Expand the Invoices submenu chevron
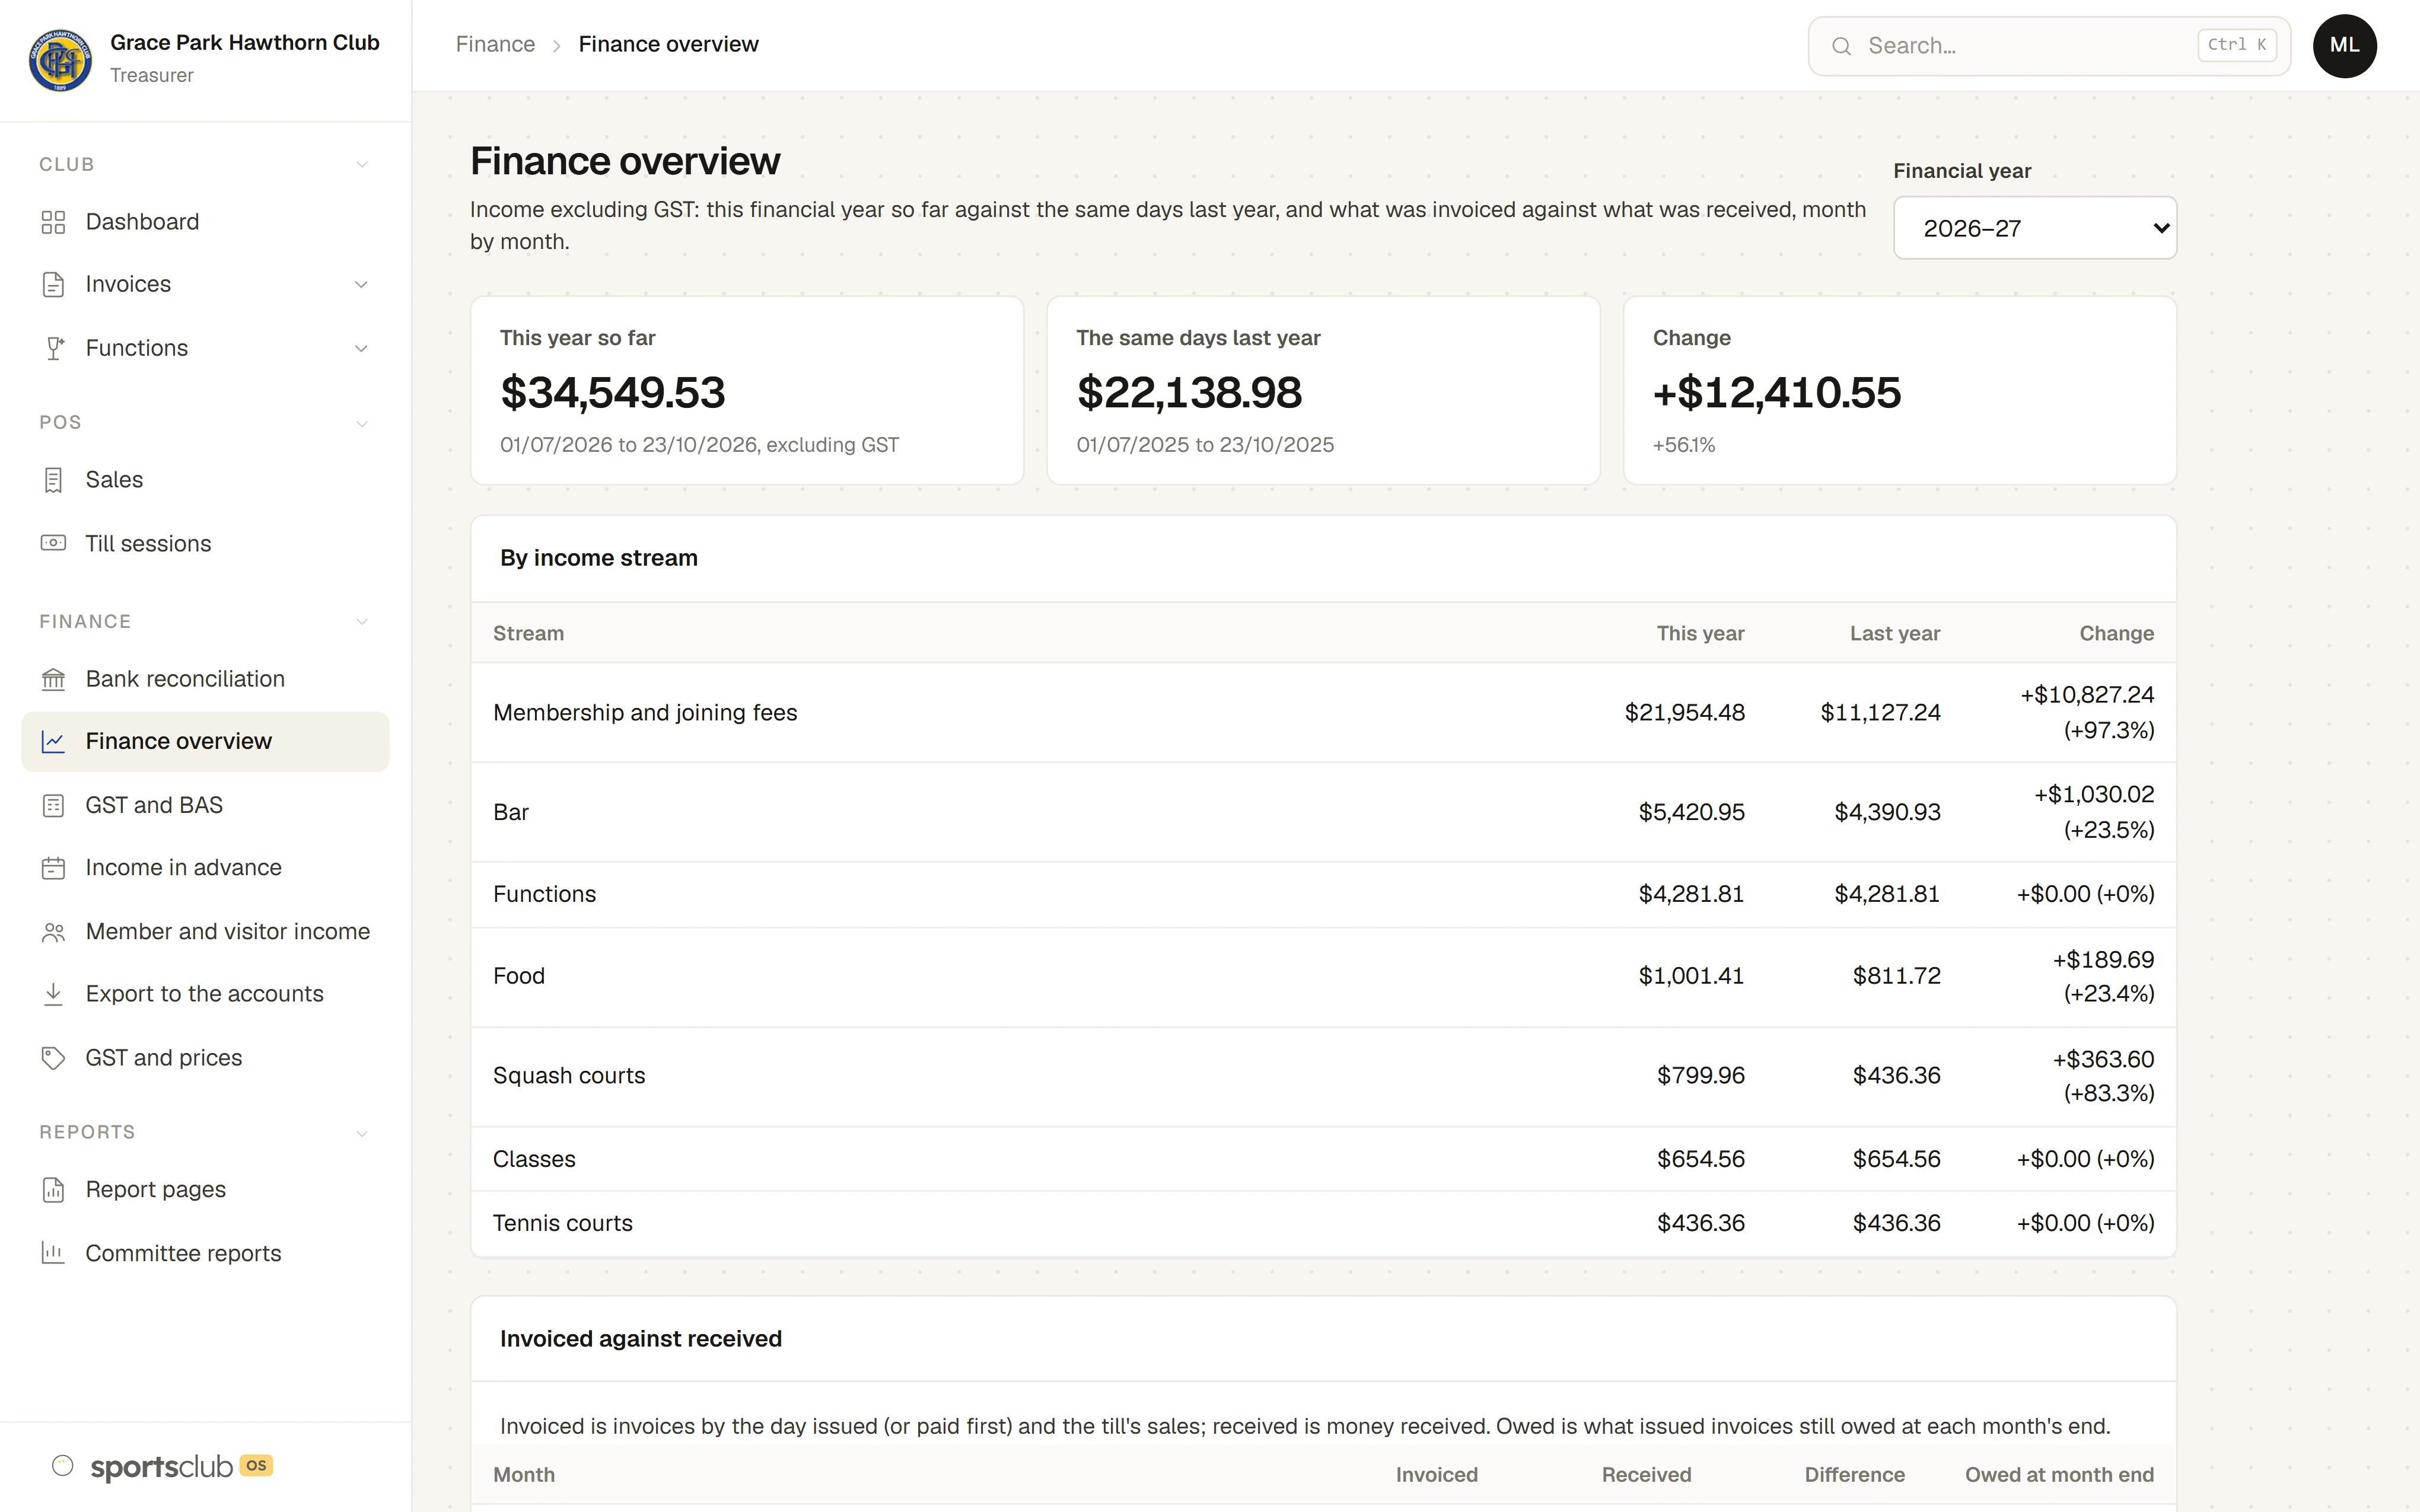Image resolution: width=2420 pixels, height=1512 pixels. pos(361,285)
